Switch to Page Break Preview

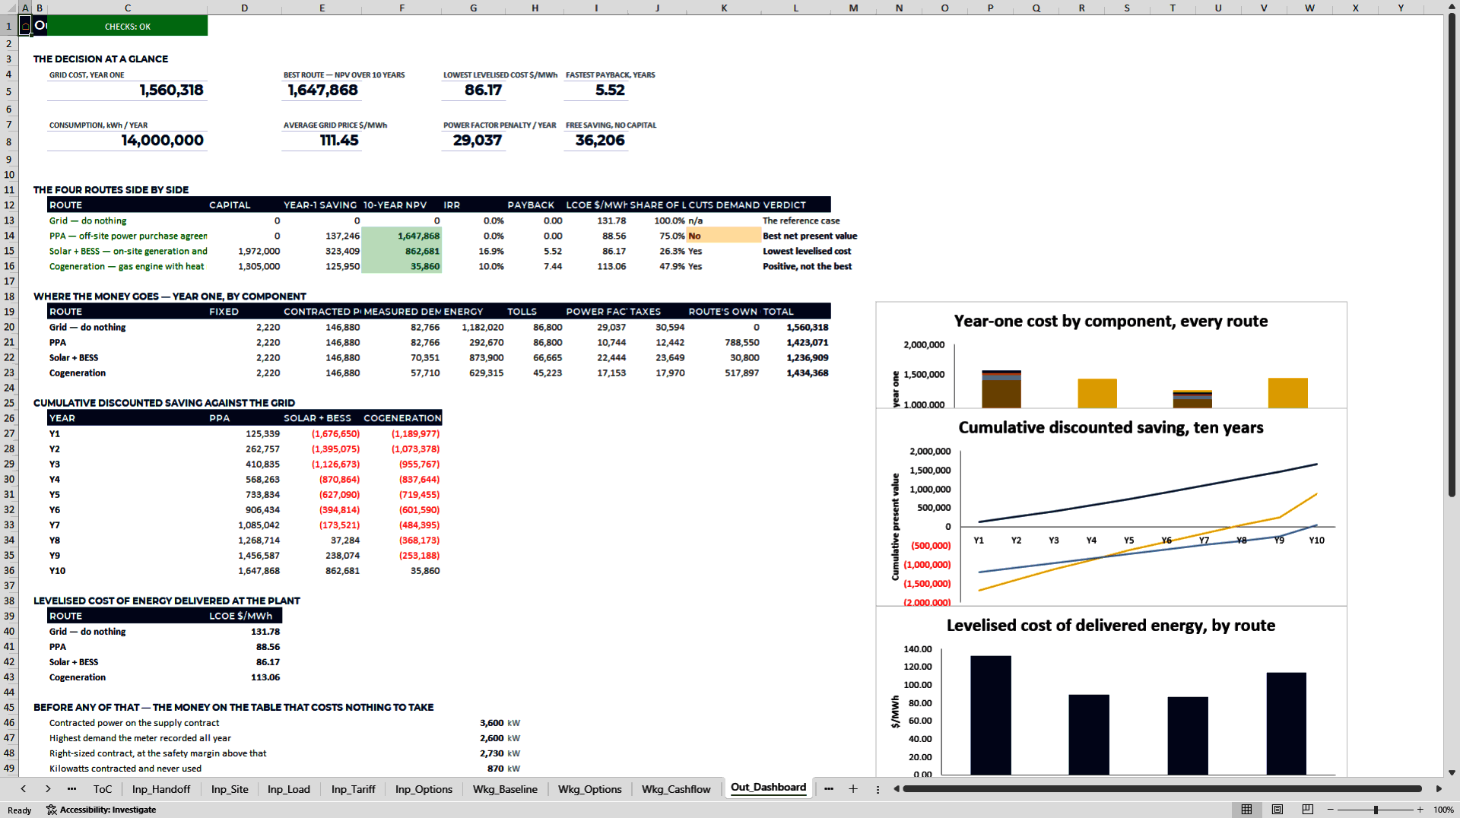1307,810
